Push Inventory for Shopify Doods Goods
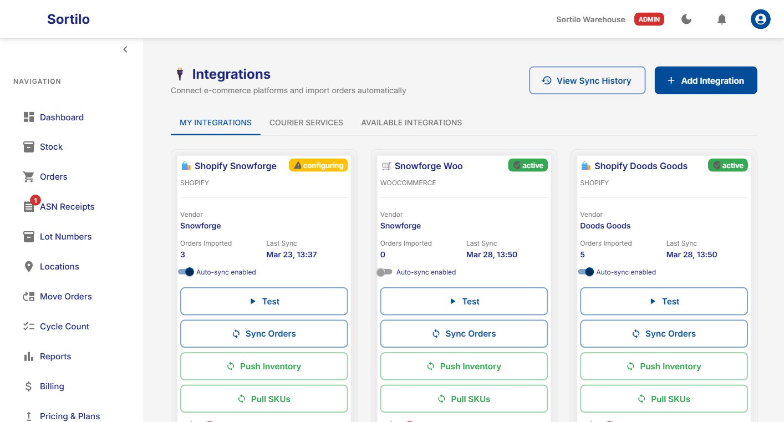The image size is (784, 422). click(664, 367)
